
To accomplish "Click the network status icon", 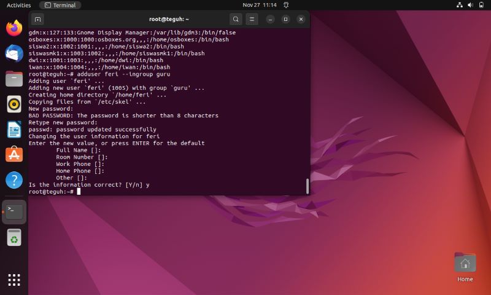I will [x=459, y=5].
